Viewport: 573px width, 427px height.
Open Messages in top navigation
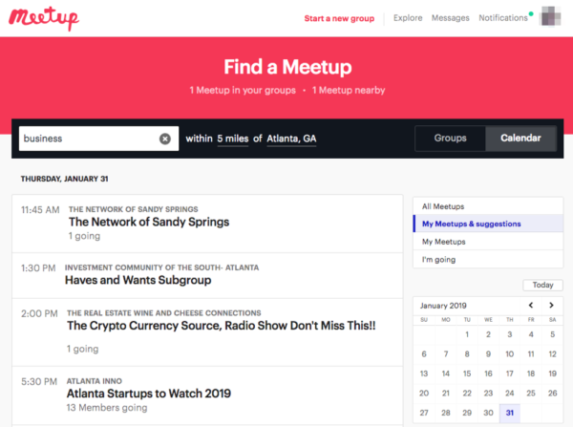(450, 18)
